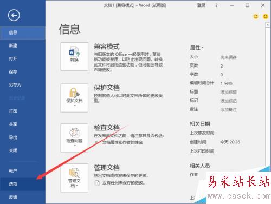Open 反馈 (Feedback) in the sidebar
The width and height of the screenshot is (271, 204).
23,197
